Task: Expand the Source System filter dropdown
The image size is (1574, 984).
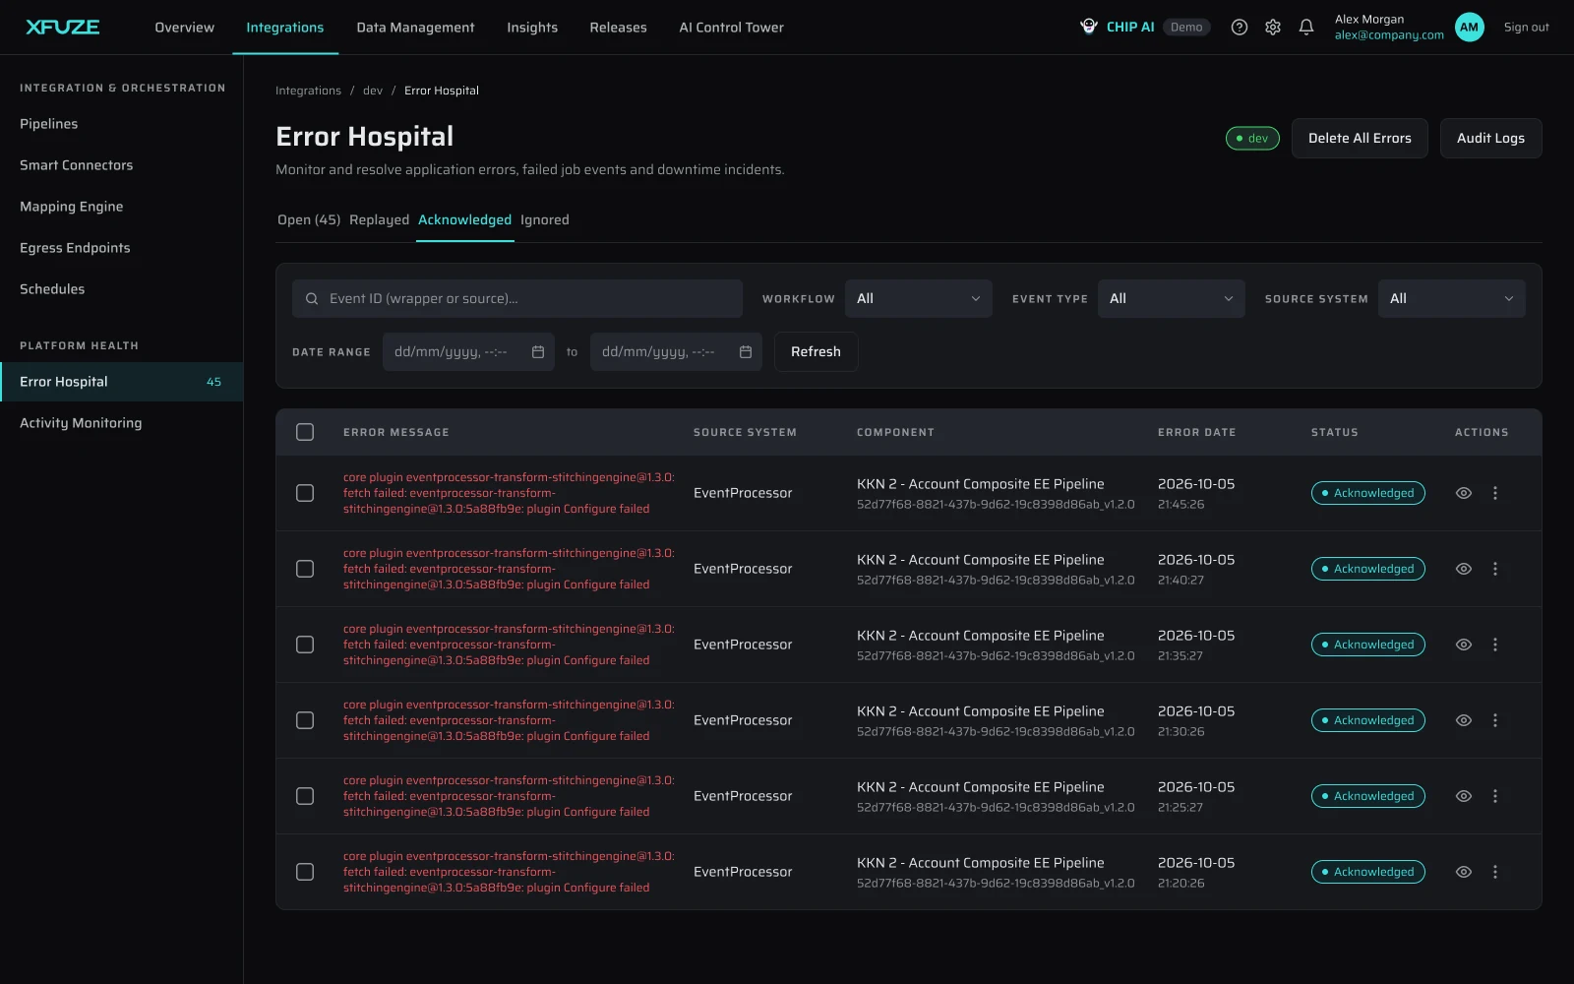Action: tap(1452, 298)
